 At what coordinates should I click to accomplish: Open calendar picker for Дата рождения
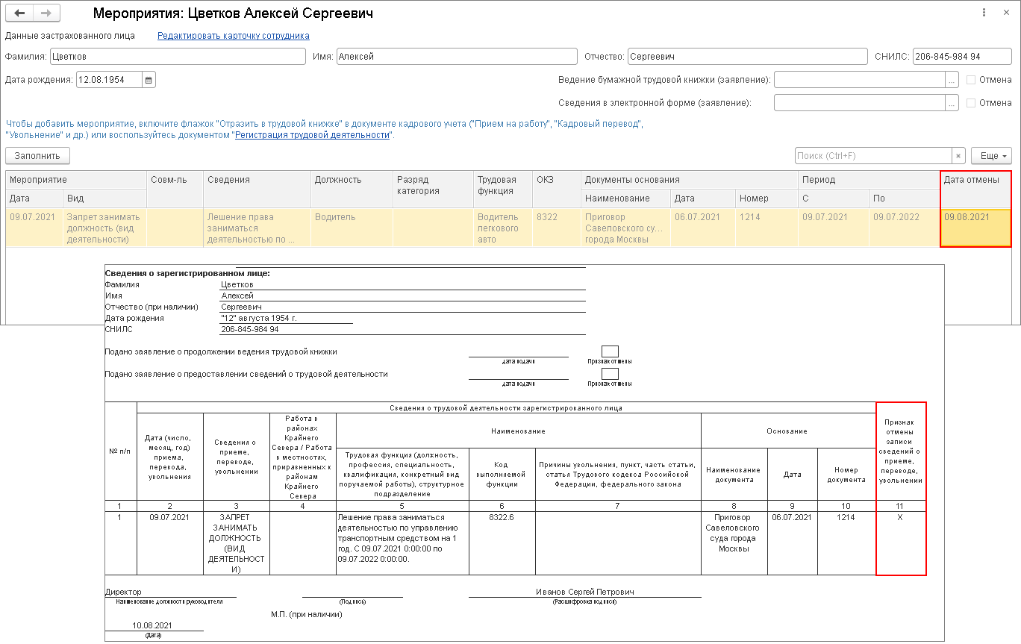tap(149, 80)
